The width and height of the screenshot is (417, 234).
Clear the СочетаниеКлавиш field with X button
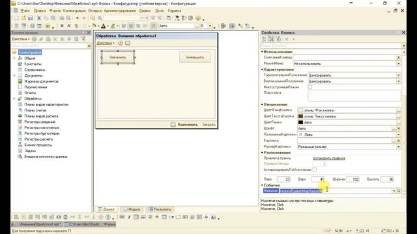click(x=398, y=58)
